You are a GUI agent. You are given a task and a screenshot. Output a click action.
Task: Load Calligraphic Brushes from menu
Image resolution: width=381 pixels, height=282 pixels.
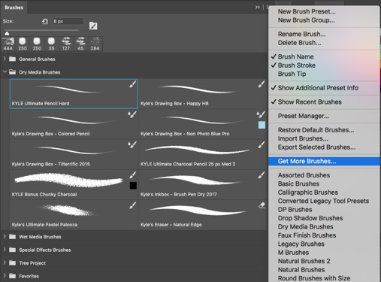[x=308, y=193]
